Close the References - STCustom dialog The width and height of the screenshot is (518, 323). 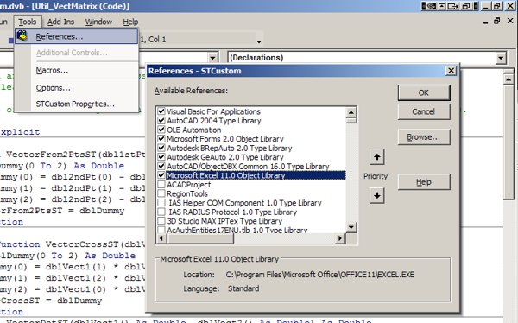(451, 71)
